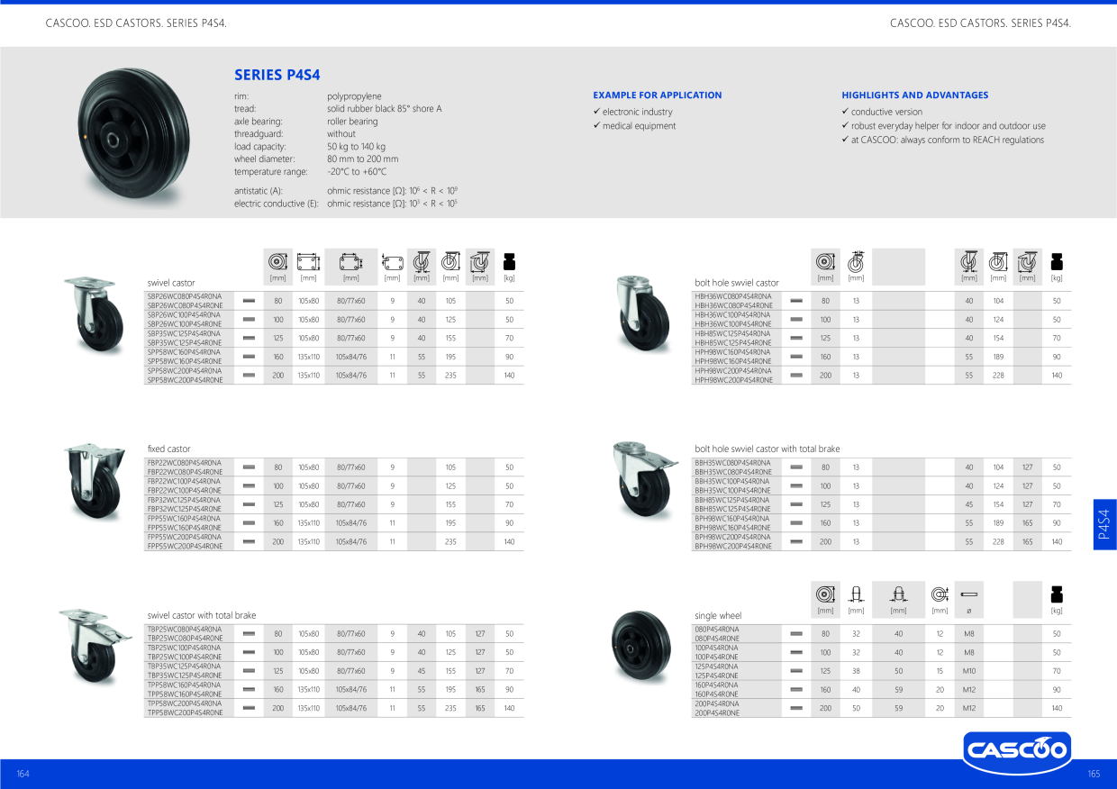Click tread width icon in single wheel table header
1117x789 pixels.
[x=856, y=594]
